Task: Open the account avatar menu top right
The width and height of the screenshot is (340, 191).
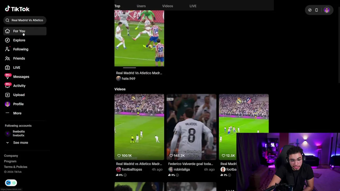Action: (327, 10)
